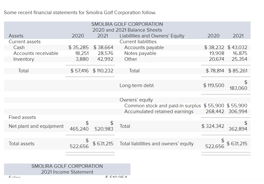Click 2020 retained earnings value 268,442
264x184 pixels.
coord(215,112)
